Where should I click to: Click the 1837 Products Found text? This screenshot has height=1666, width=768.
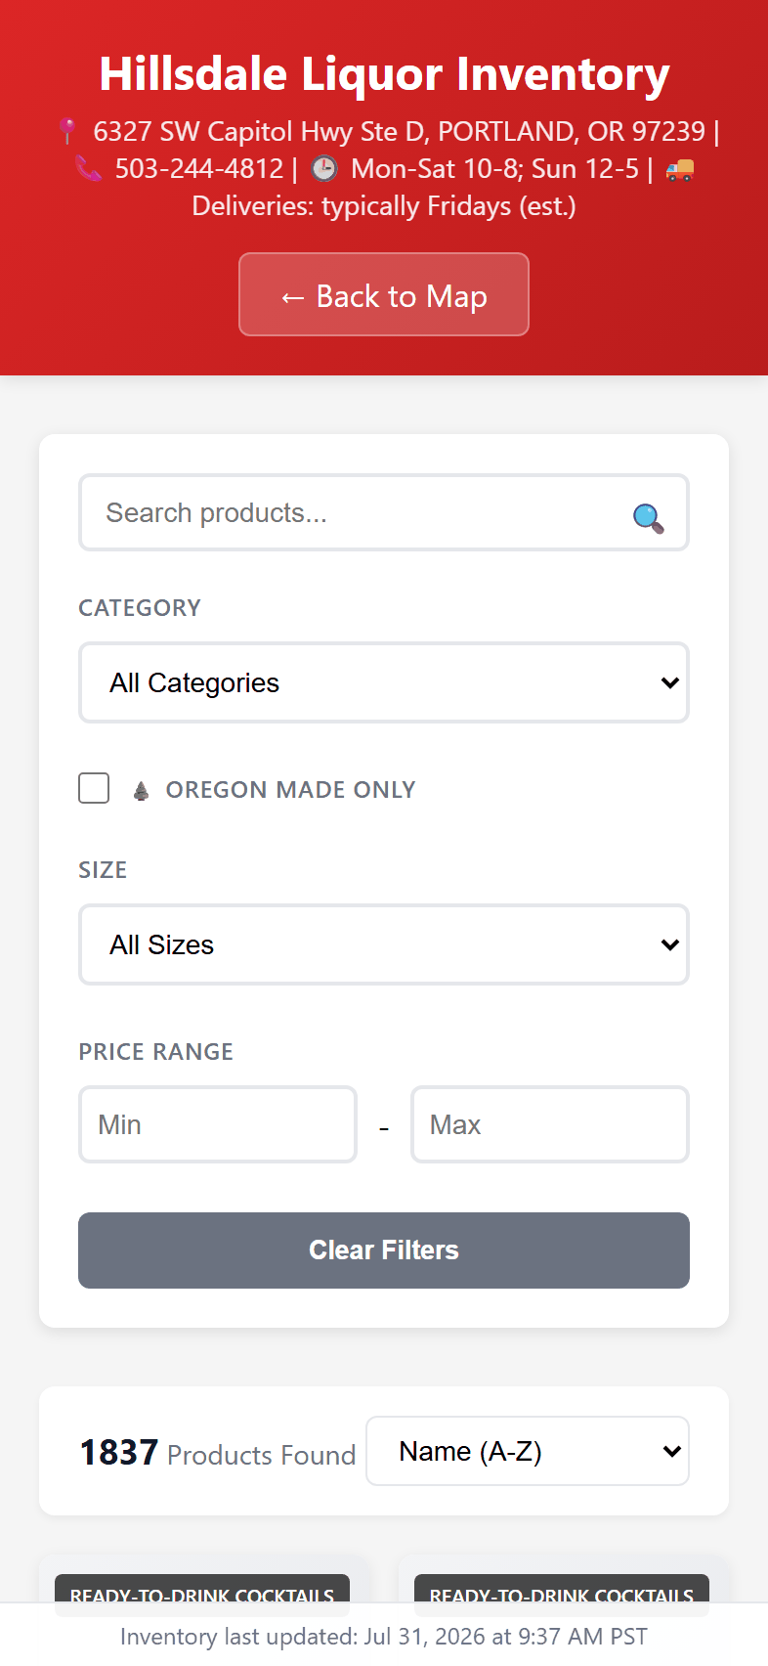click(218, 1453)
